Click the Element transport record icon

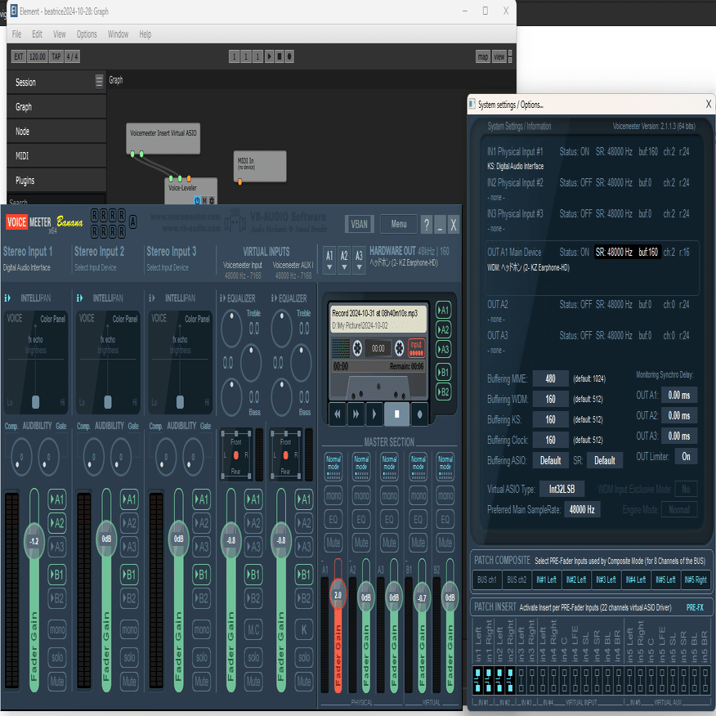pyautogui.click(x=289, y=56)
